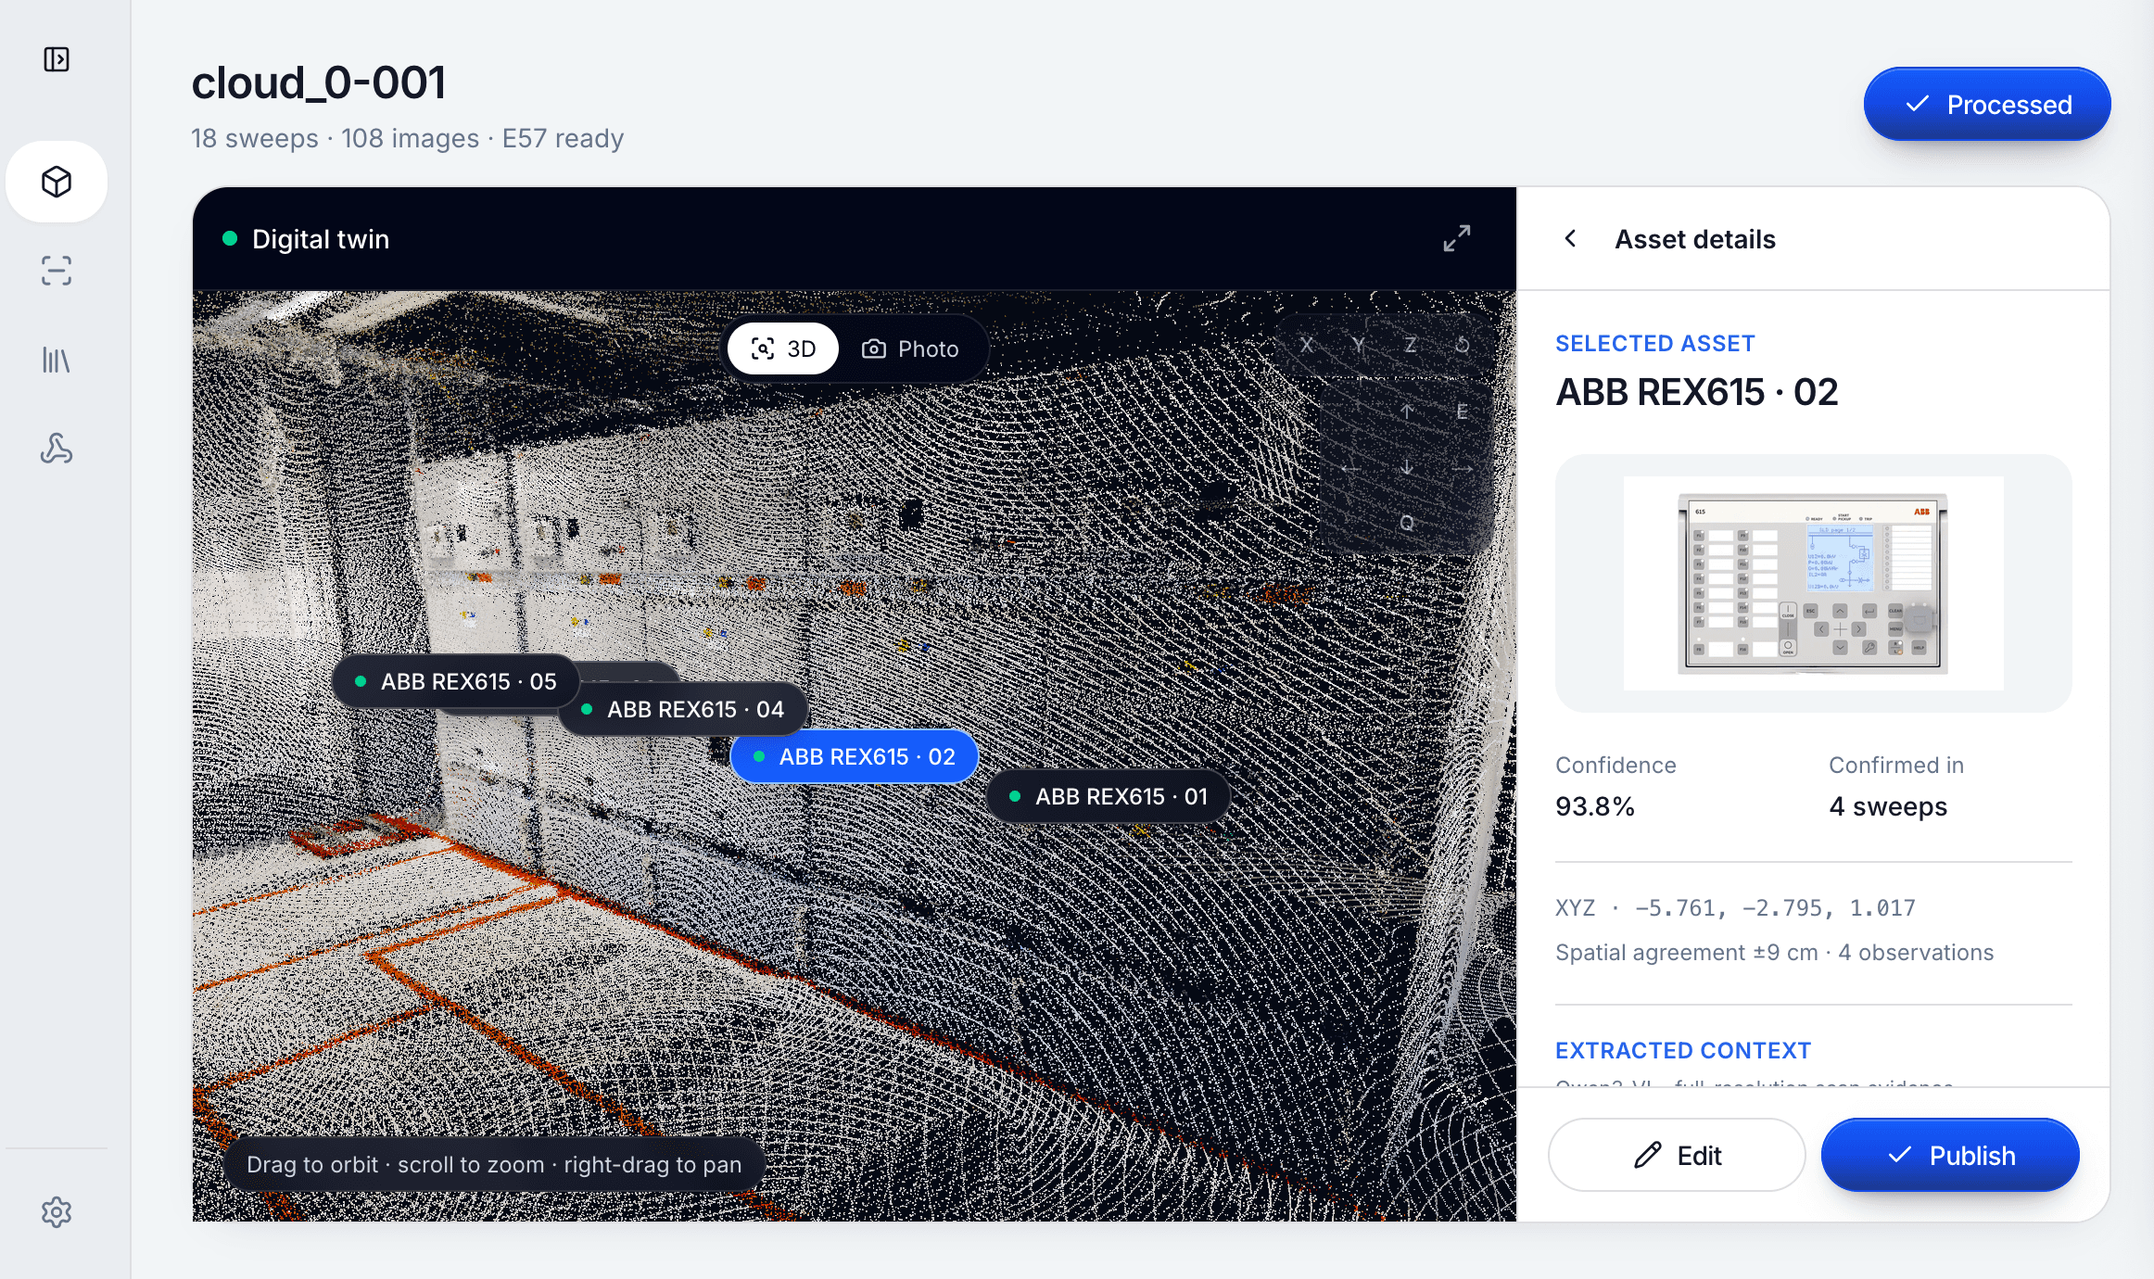The width and height of the screenshot is (2154, 1279).
Task: Switch viewer to 3D mode
Action: coord(783,348)
